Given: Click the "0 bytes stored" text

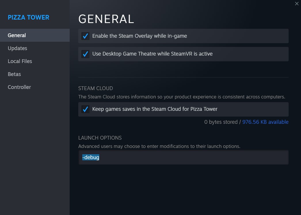Looking at the screenshot, I should [x=221, y=122].
